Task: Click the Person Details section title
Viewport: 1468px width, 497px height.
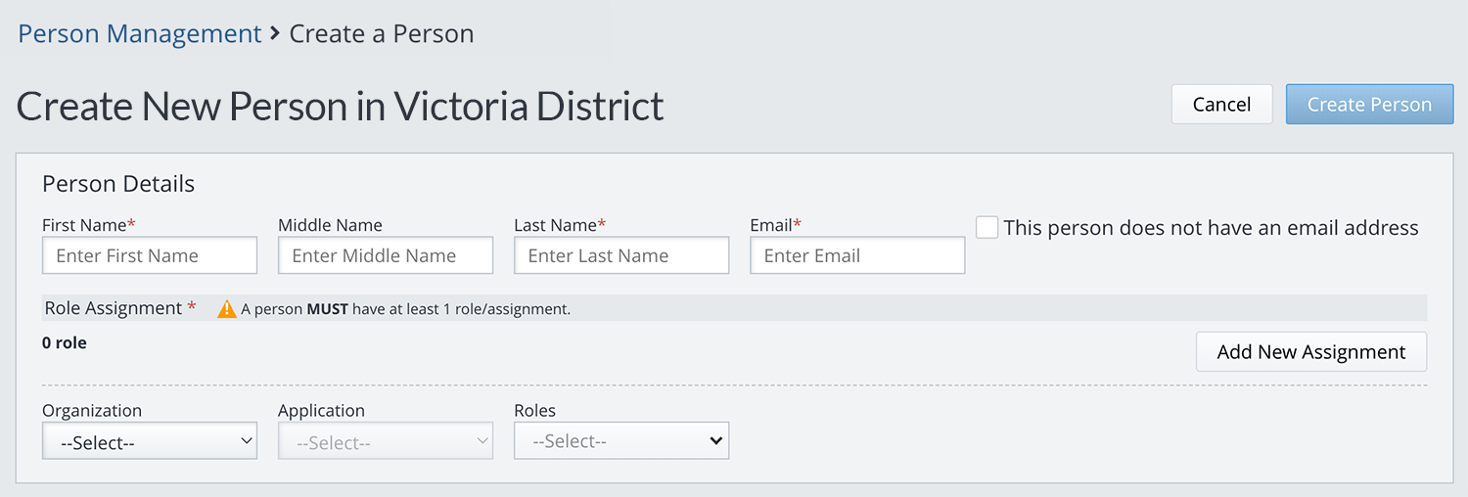Action: pos(118,184)
